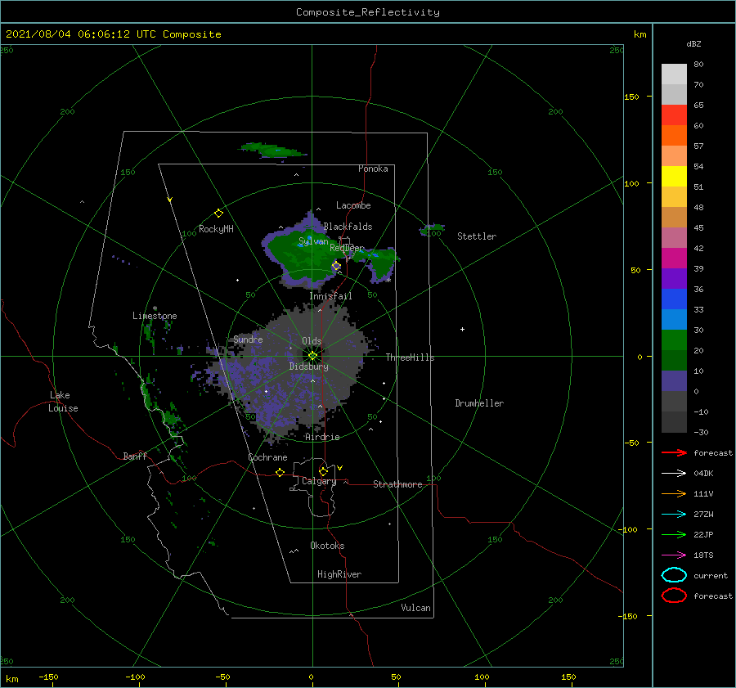The image size is (736, 688).
Task: Click the green echo blob north of Ponoka box
Action: 272,151
